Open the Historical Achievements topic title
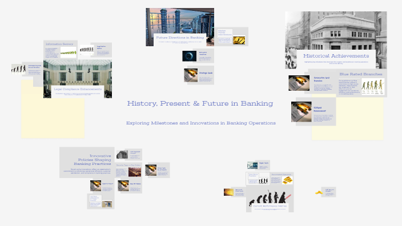This screenshot has width=402, height=226. coord(336,56)
